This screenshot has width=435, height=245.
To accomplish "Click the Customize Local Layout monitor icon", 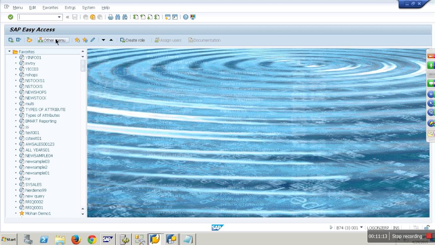I will pyautogui.click(x=193, y=17).
